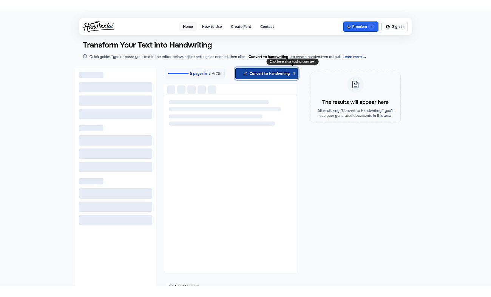Viewport: 491px width, 297px height.
Task: Sign in with the Google button
Action: coord(395,26)
